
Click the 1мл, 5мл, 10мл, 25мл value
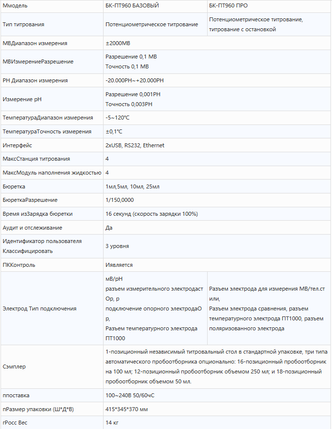[132, 186]
